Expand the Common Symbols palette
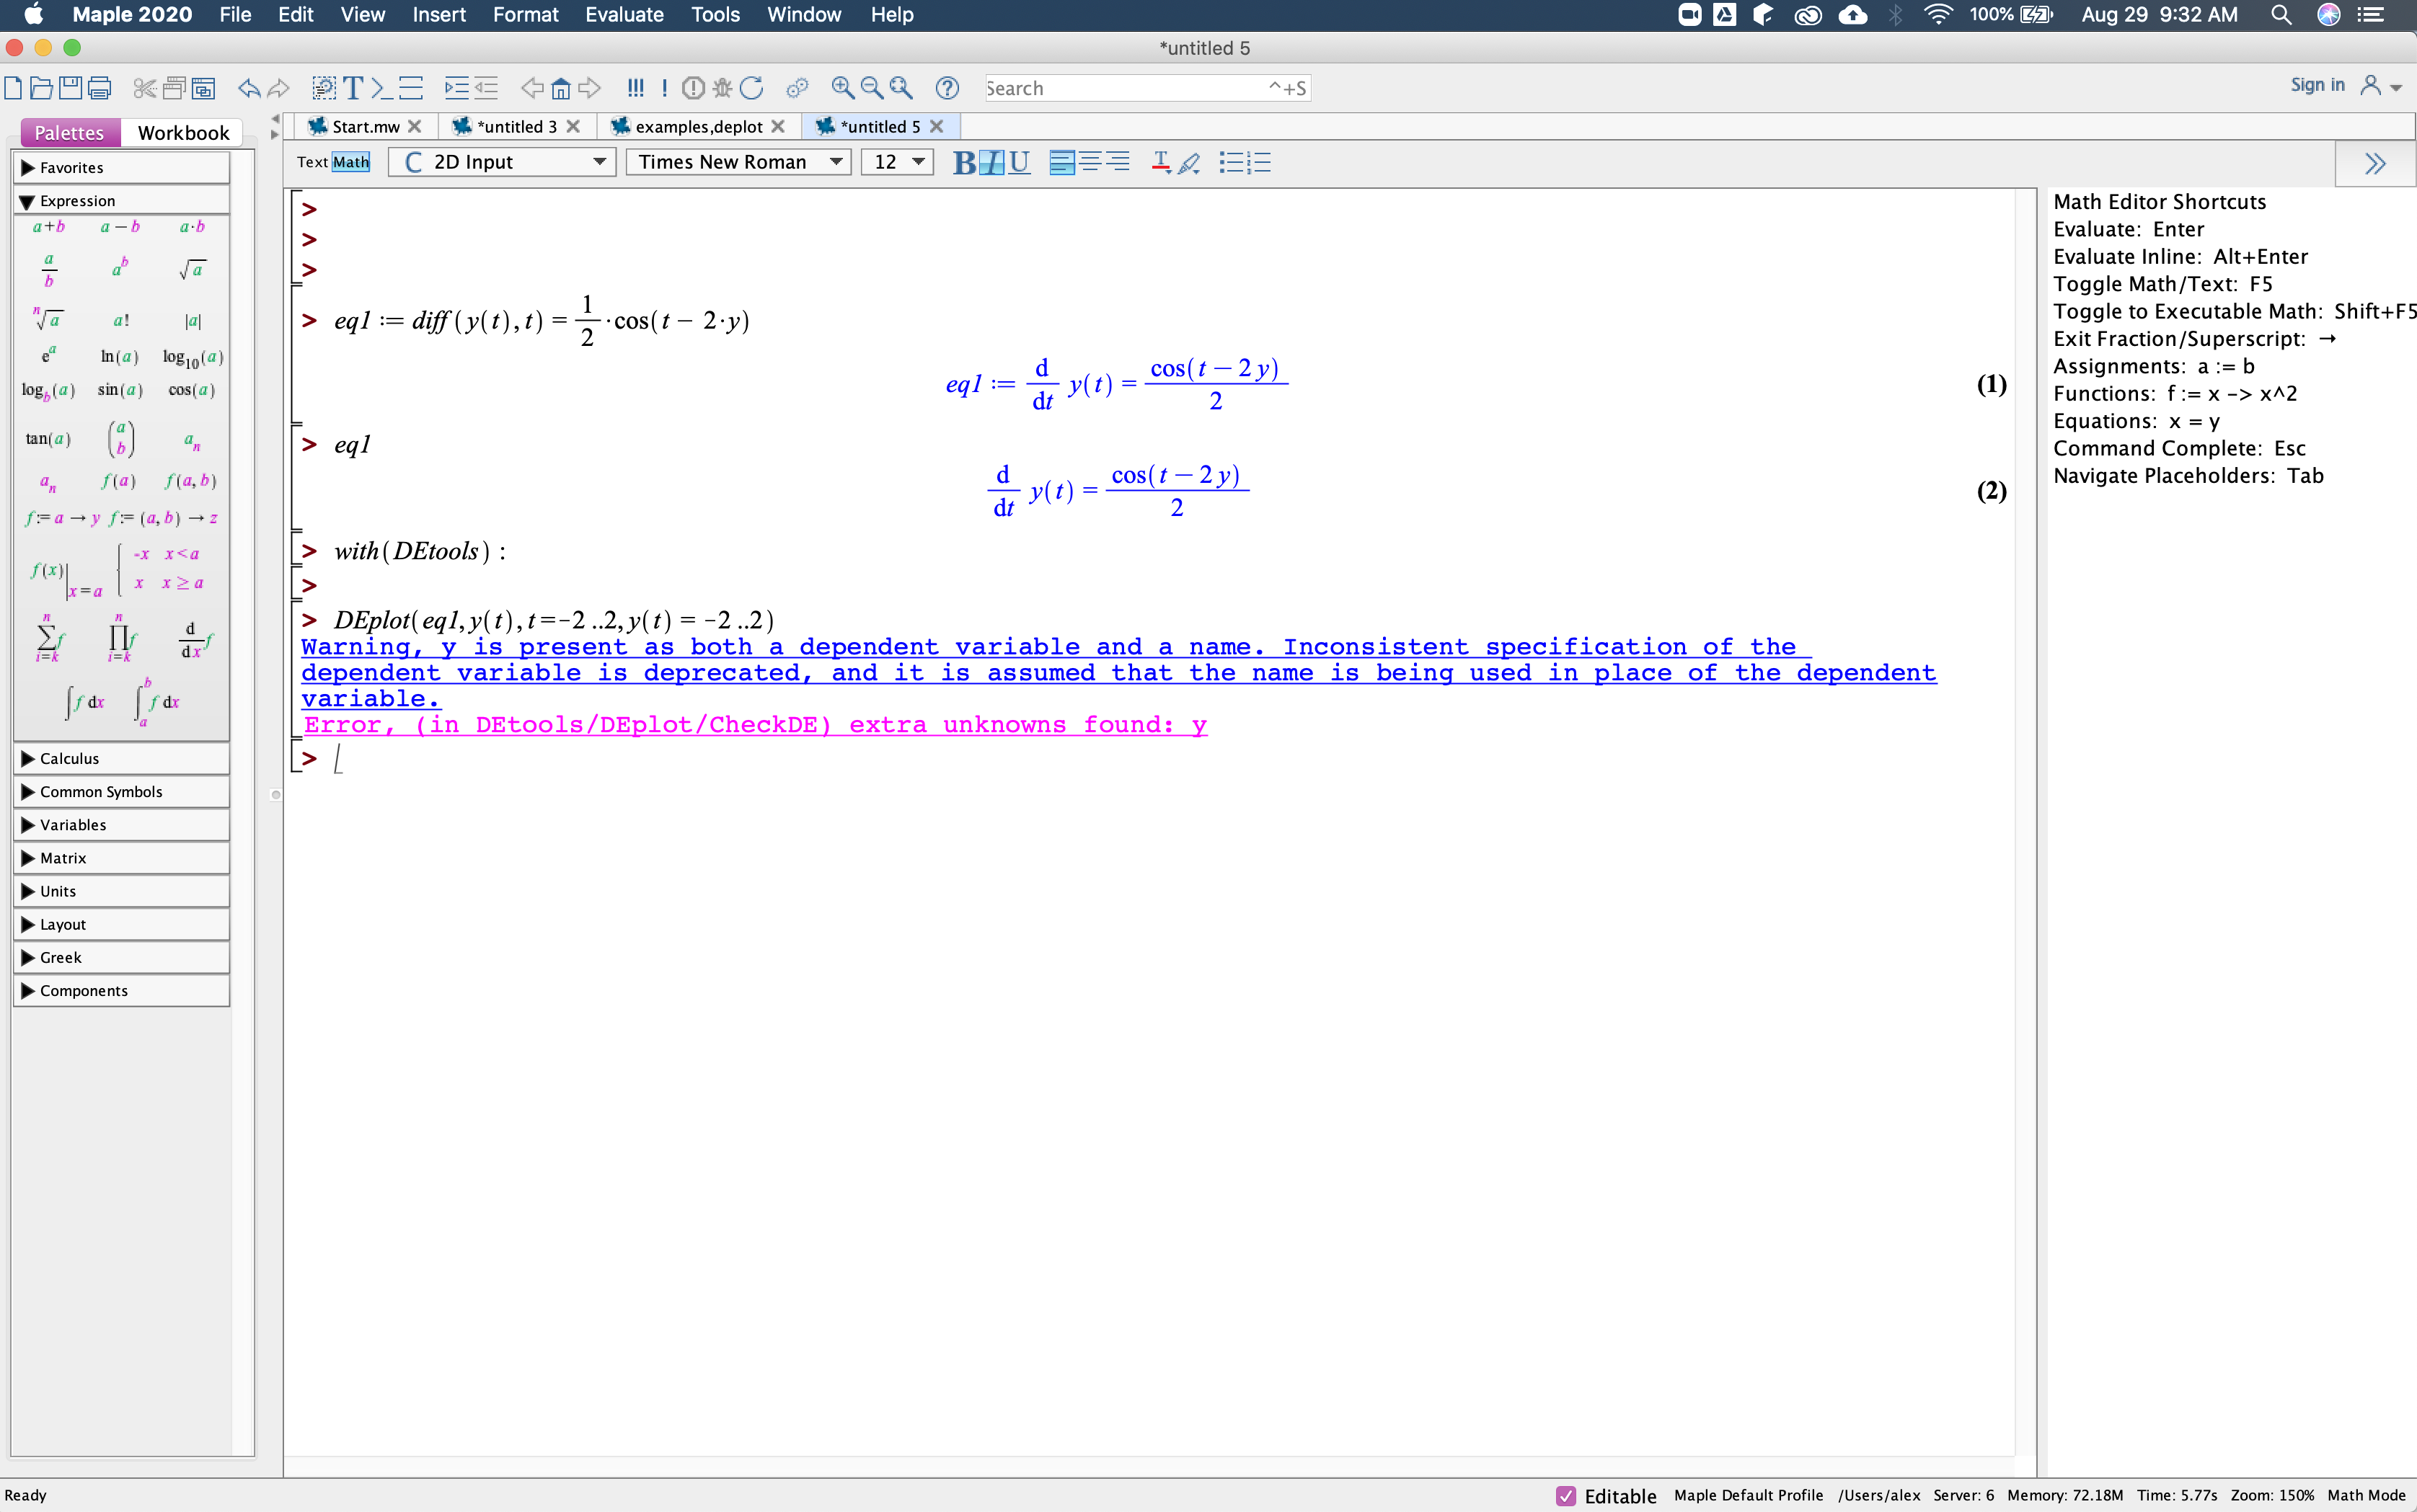The height and width of the screenshot is (1512, 2417). (x=122, y=792)
